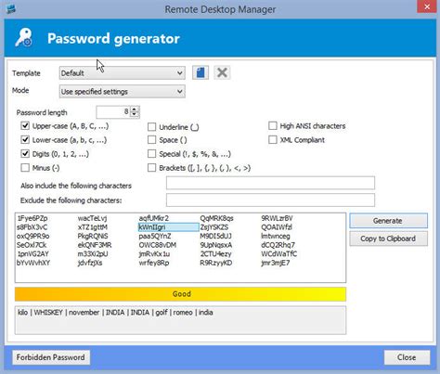Select password QqMRK8qs
This screenshot has width=440, height=374.
click(x=216, y=218)
